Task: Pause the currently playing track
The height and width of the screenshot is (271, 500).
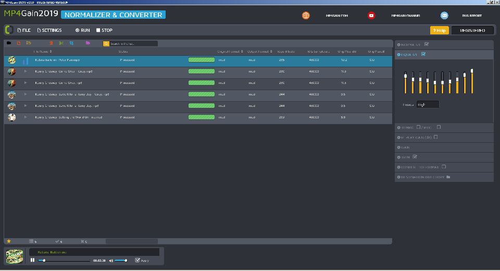Action: click(x=32, y=260)
